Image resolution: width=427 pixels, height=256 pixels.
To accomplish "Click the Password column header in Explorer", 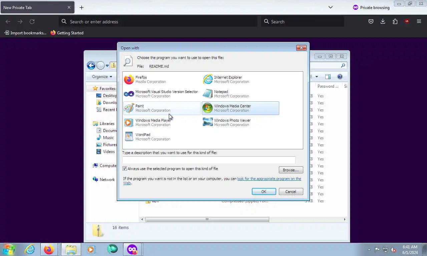I will pyautogui.click(x=329, y=86).
